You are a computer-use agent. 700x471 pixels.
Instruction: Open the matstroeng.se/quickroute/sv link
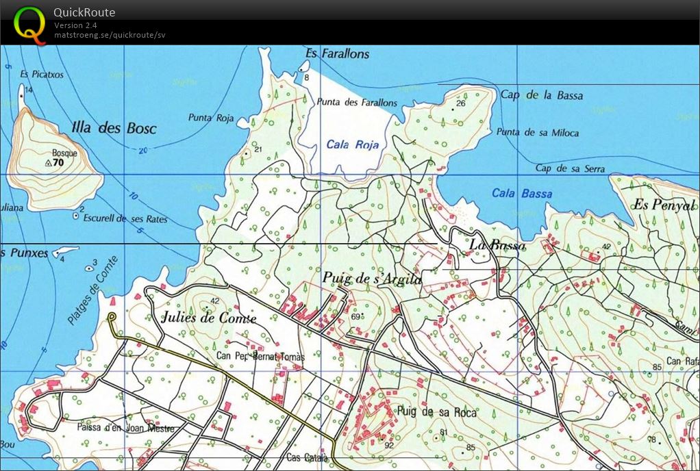[110, 35]
